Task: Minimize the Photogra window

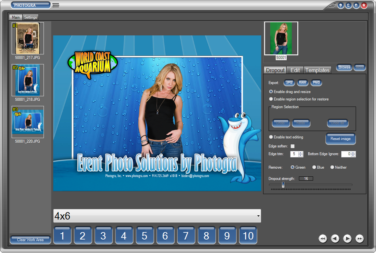Action: point(348,5)
